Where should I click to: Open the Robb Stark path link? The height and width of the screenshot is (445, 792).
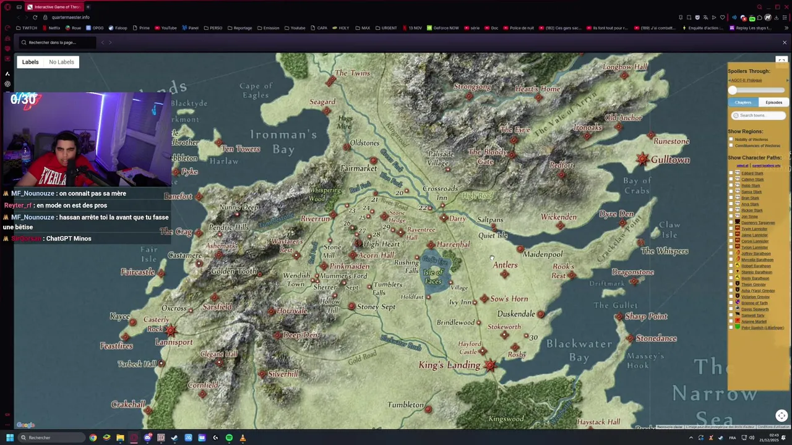coord(751,185)
